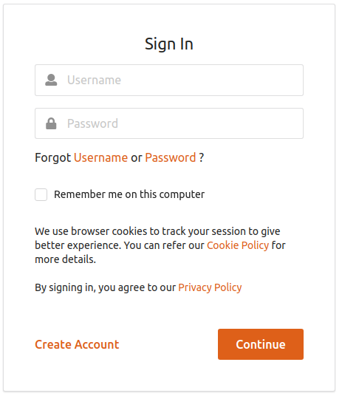Viewport: 342px width, 396px height.
Task: Click the 'We use browser cookies' notice text
Action: [160, 245]
